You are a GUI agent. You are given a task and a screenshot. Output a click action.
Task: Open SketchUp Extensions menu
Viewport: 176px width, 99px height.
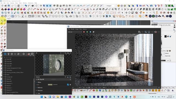point(31,3)
